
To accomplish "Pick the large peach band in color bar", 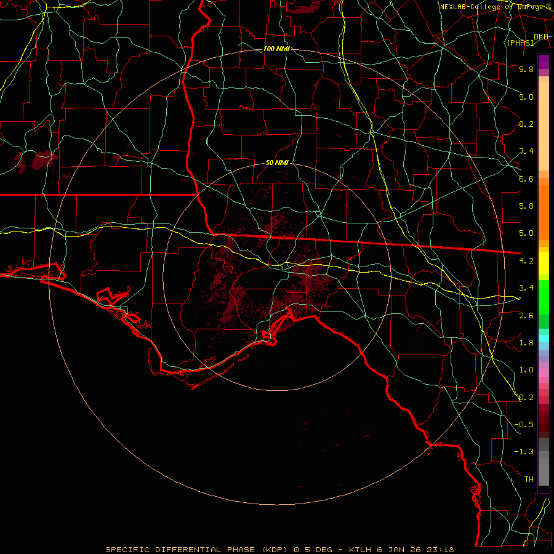I will coord(544,126).
